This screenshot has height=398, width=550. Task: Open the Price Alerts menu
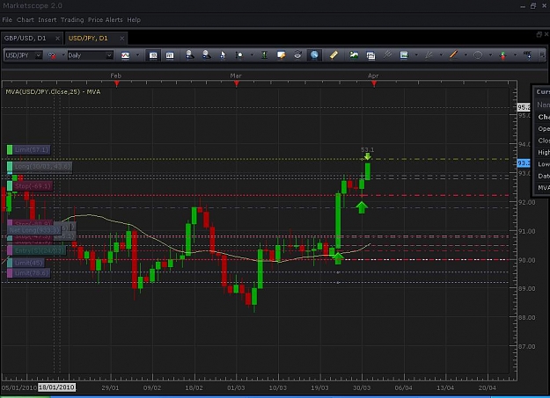coord(106,20)
